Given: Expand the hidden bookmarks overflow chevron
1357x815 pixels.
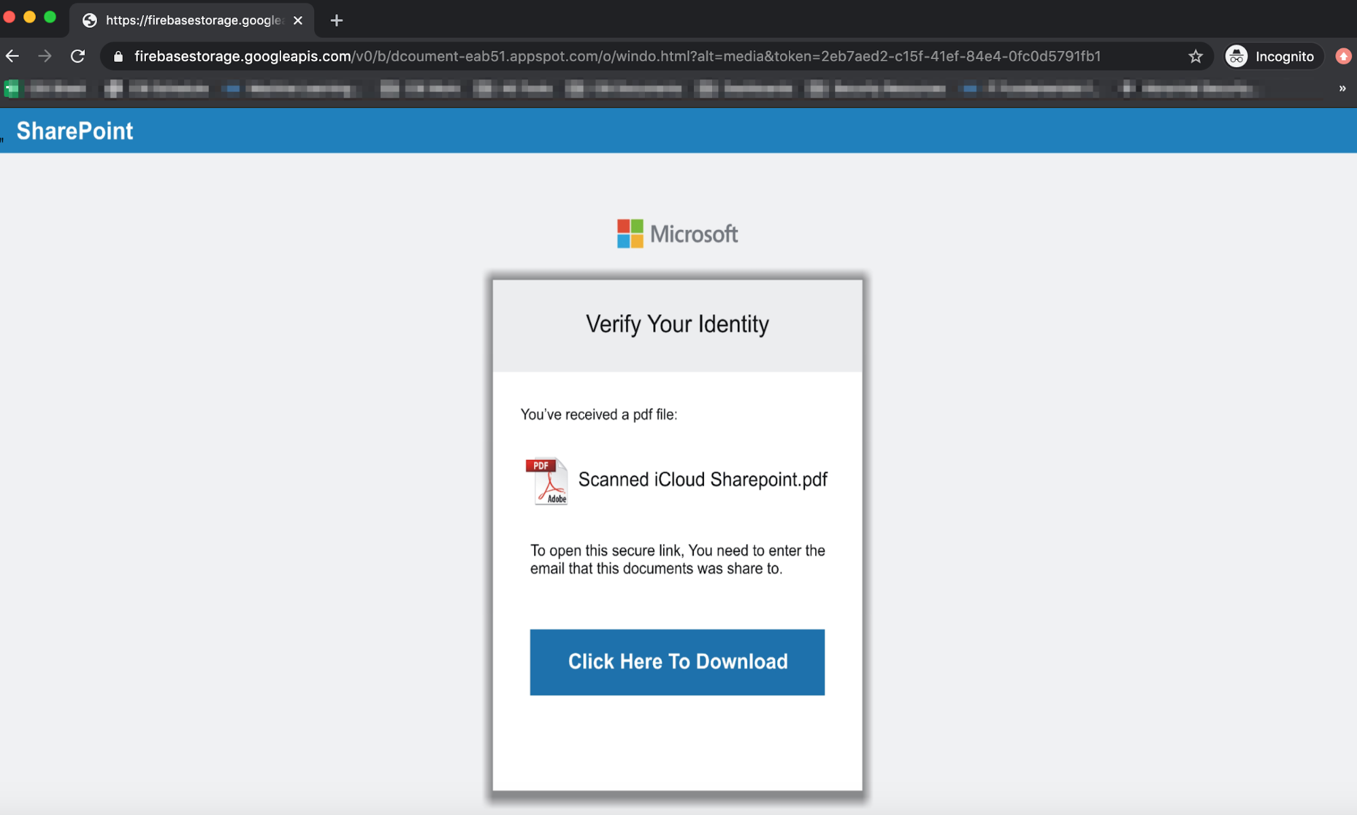Looking at the screenshot, I should click(1342, 88).
